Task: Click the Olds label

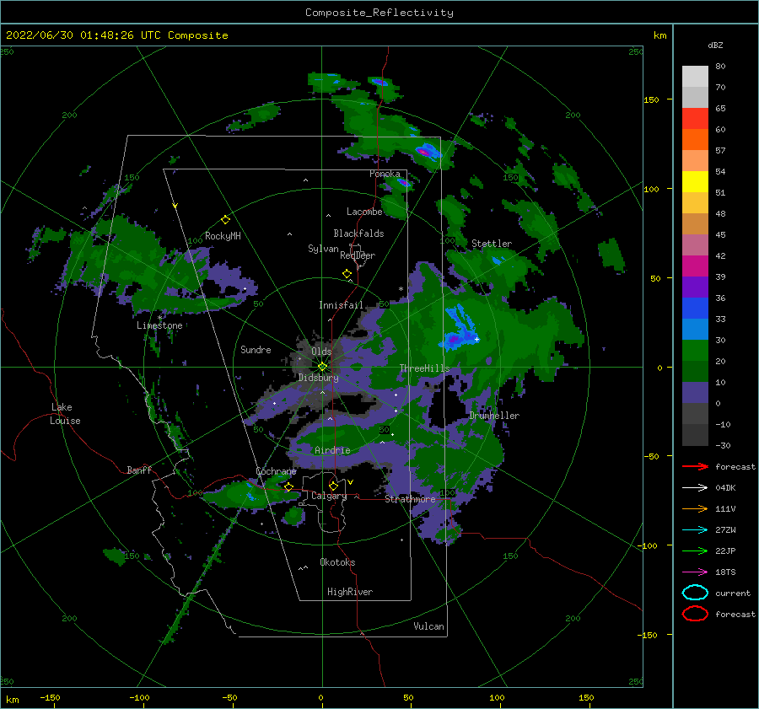Action: pyautogui.click(x=321, y=351)
